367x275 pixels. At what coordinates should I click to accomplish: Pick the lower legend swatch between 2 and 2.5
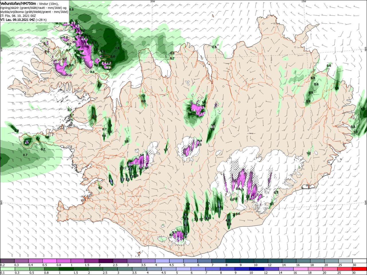coord(95,269)
